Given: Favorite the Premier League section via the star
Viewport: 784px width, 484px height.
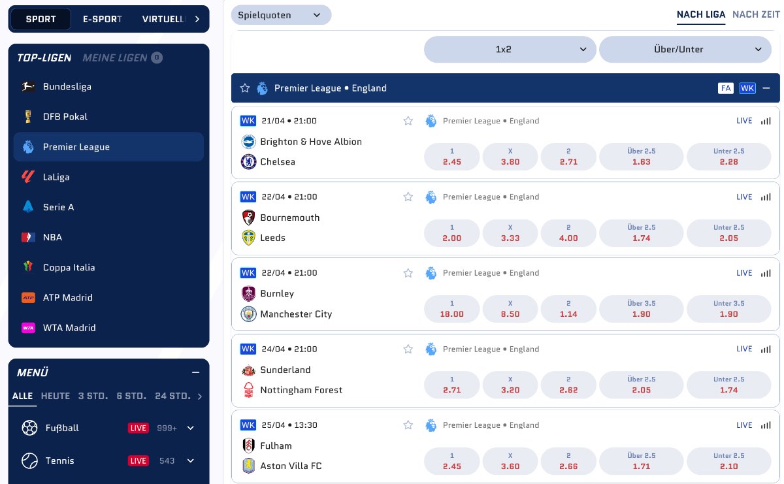Looking at the screenshot, I should pos(245,88).
